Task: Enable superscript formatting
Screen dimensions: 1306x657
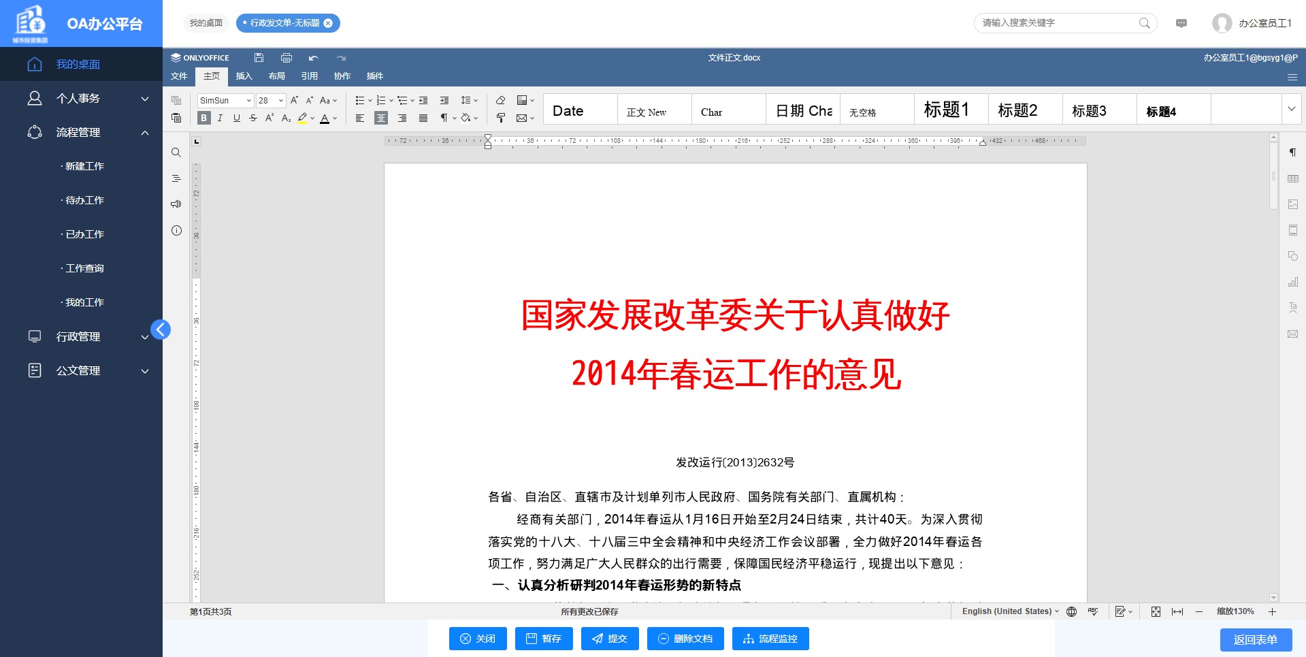Action: pyautogui.click(x=269, y=117)
